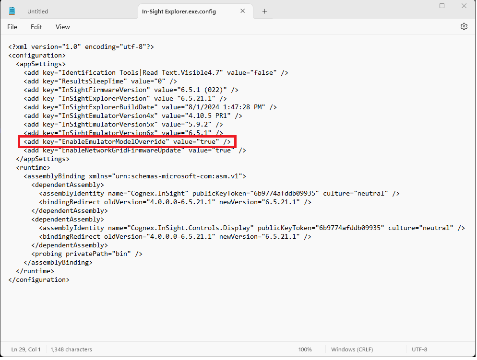This screenshot has height=360, width=477.
Task: Switch to the Untitled tab
Action: point(38,11)
